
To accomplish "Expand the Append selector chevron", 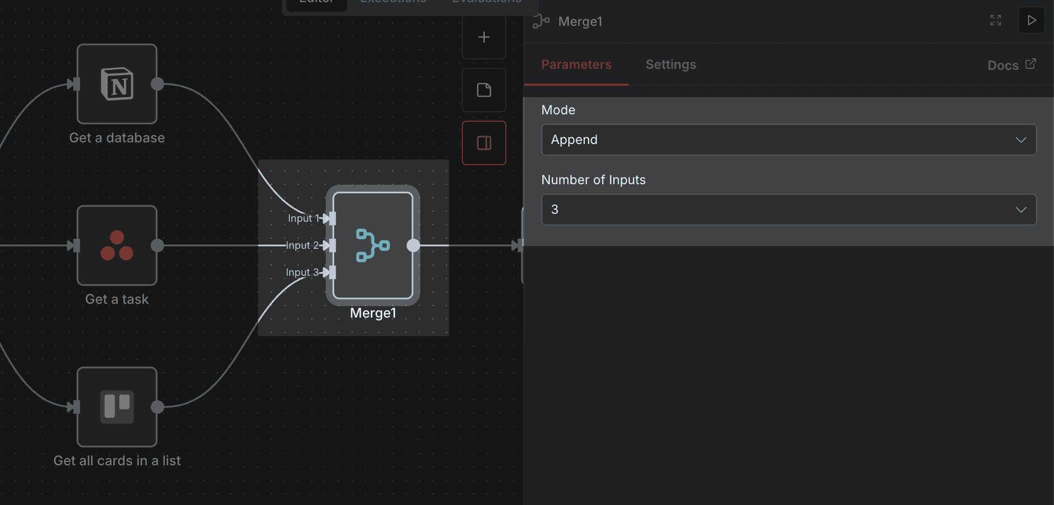I will point(1022,140).
